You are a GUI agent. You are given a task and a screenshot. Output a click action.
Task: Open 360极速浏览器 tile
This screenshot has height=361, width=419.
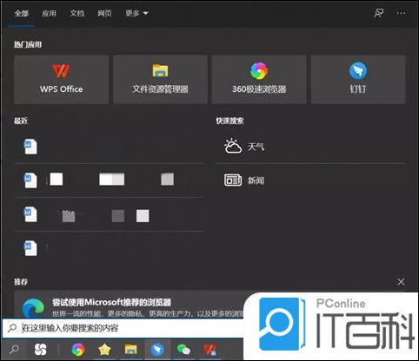click(x=259, y=80)
